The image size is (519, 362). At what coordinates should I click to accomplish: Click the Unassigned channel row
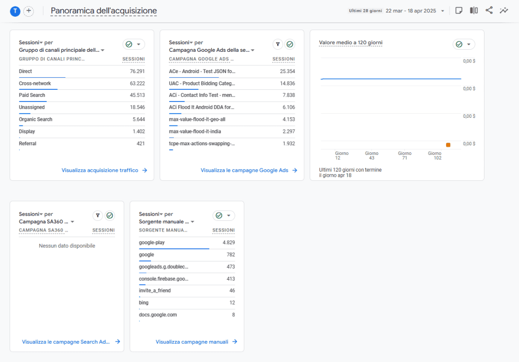82,108
